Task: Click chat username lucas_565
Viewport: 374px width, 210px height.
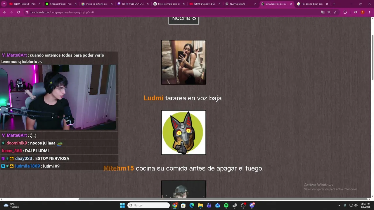Action: tap(12, 151)
